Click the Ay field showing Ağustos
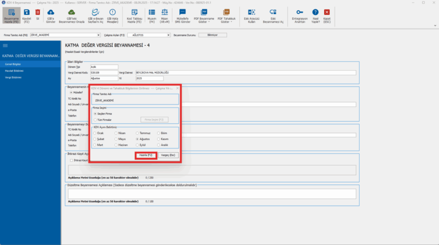This screenshot has width=439, height=245. (104, 79)
